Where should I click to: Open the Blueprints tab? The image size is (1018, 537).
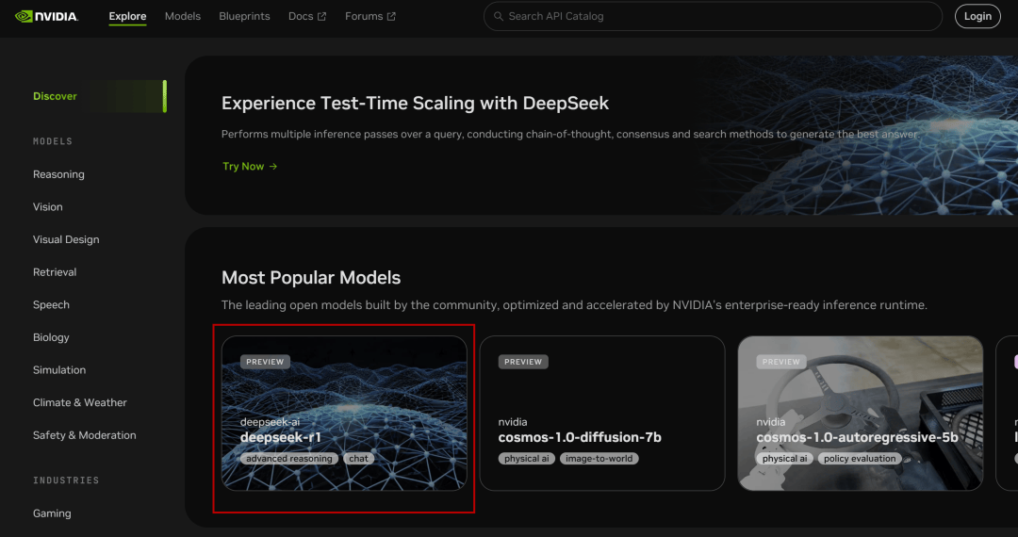[244, 16]
